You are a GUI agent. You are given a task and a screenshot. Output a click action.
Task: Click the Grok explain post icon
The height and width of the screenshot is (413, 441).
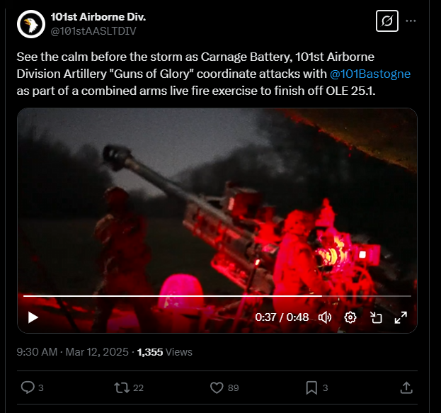[x=387, y=21]
